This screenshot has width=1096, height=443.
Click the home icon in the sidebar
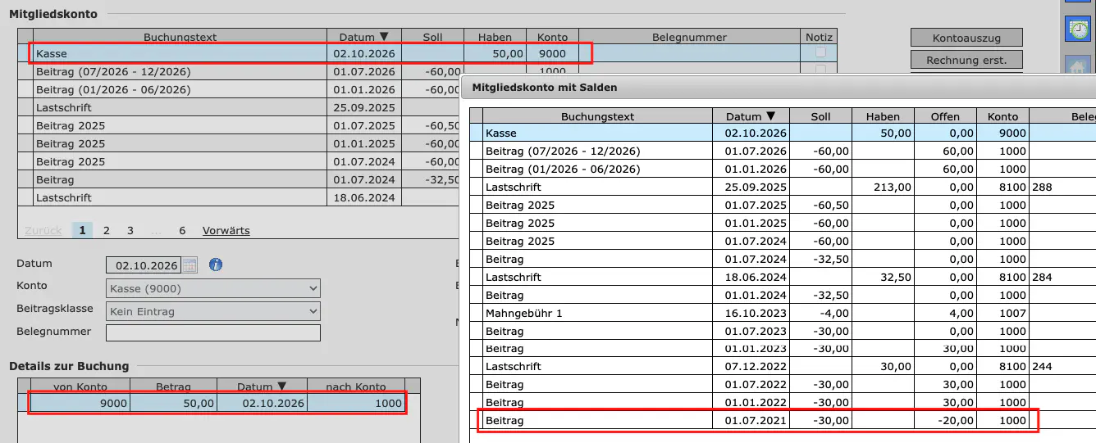pyautogui.click(x=1078, y=67)
